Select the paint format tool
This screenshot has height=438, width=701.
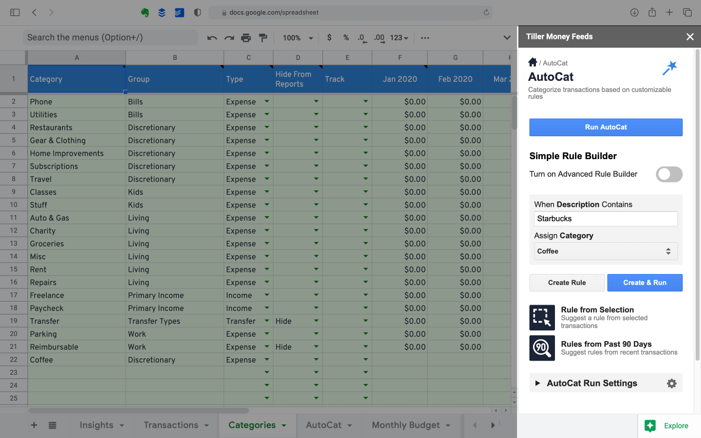[x=263, y=38]
